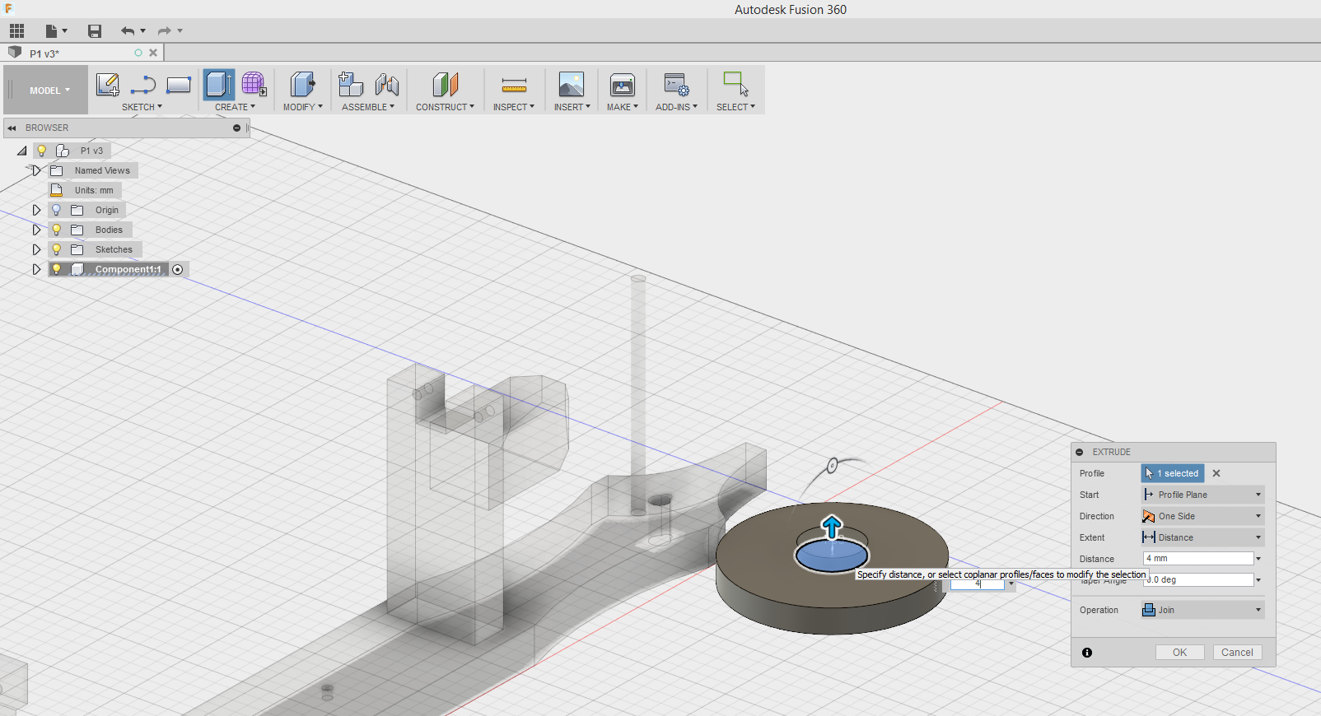Viewport: 1321px width, 716px height.
Task: Expand the Named Views folder
Action: [x=36, y=170]
